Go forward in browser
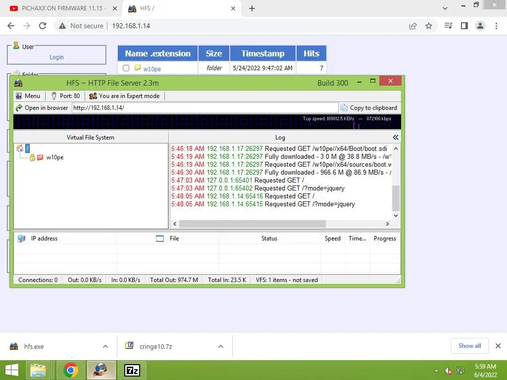The image size is (507, 380). tap(27, 26)
